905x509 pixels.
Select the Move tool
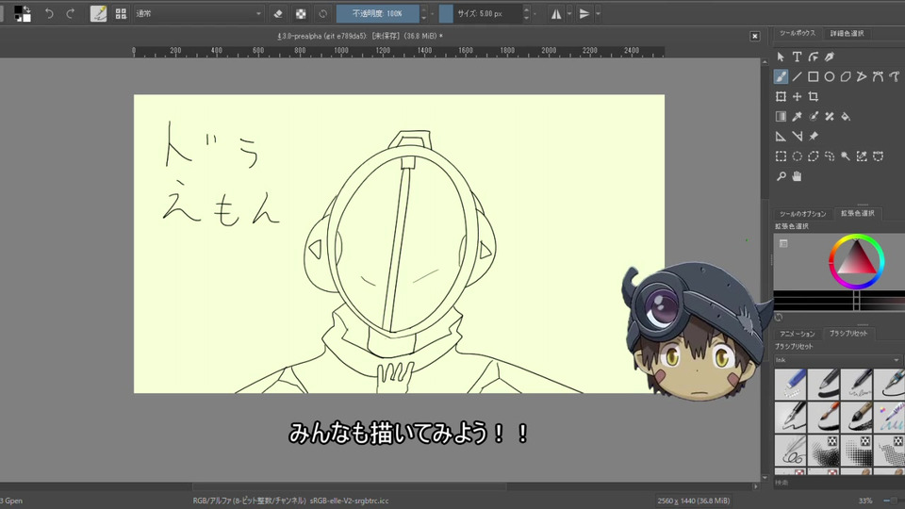[798, 96]
